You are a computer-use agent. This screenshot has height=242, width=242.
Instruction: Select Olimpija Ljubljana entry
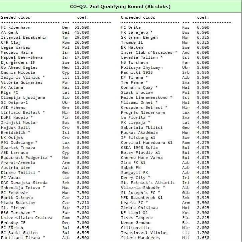(x=23, y=97)
